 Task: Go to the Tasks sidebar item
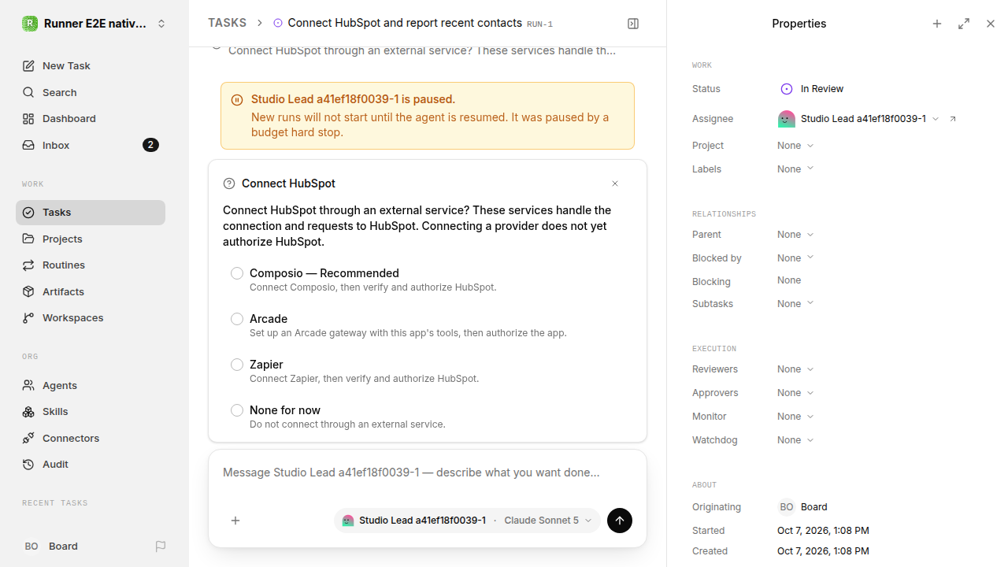coord(91,213)
